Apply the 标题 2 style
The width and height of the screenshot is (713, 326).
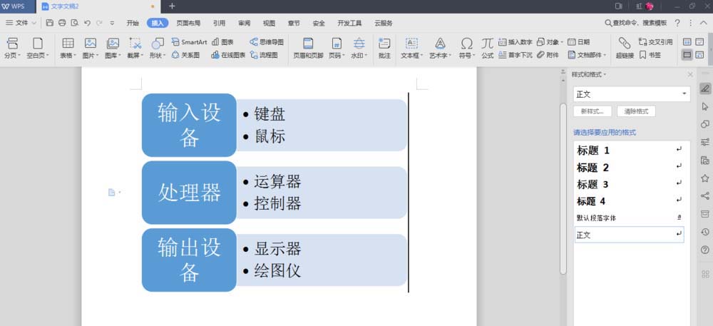630,168
